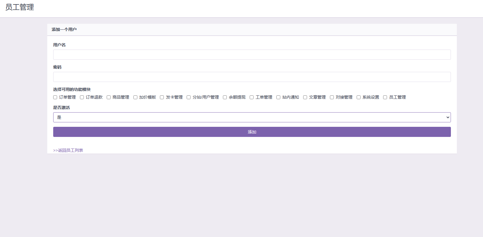This screenshot has width=483, height=237.
Task: Click the 是否激活 field label
Action: [x=62, y=108]
